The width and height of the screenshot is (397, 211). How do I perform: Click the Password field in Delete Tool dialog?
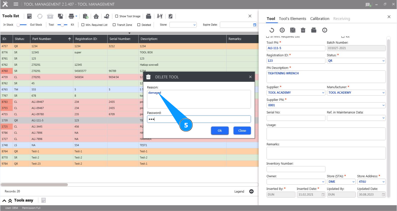click(x=199, y=119)
